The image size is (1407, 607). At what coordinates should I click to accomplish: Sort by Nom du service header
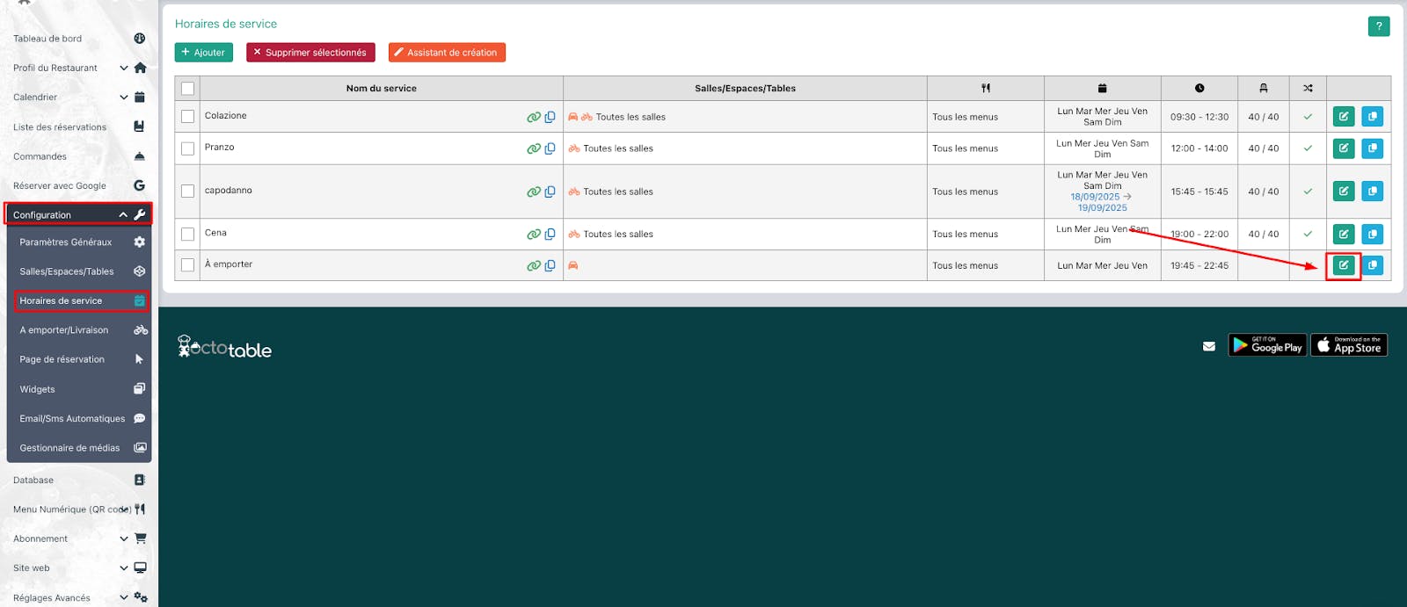click(381, 88)
